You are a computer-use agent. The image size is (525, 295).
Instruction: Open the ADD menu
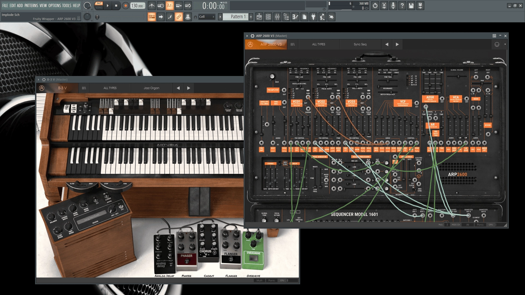pyautogui.click(x=20, y=5)
